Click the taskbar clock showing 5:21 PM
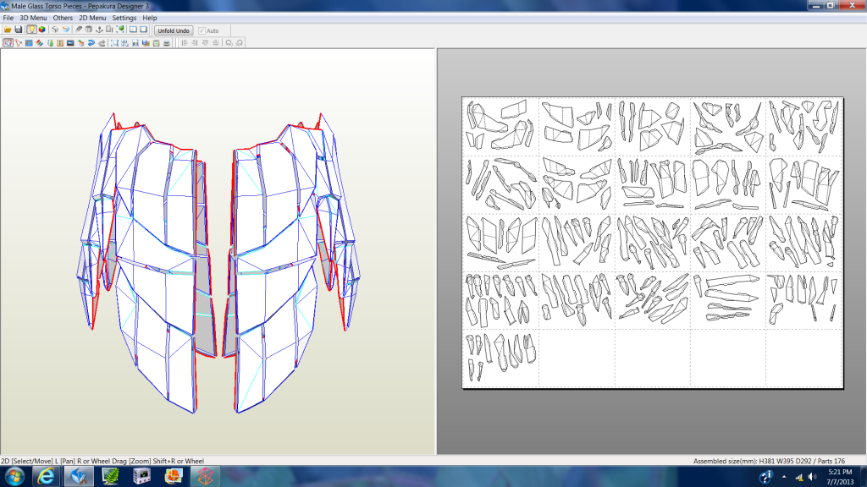The height and width of the screenshot is (487, 867). point(840,477)
